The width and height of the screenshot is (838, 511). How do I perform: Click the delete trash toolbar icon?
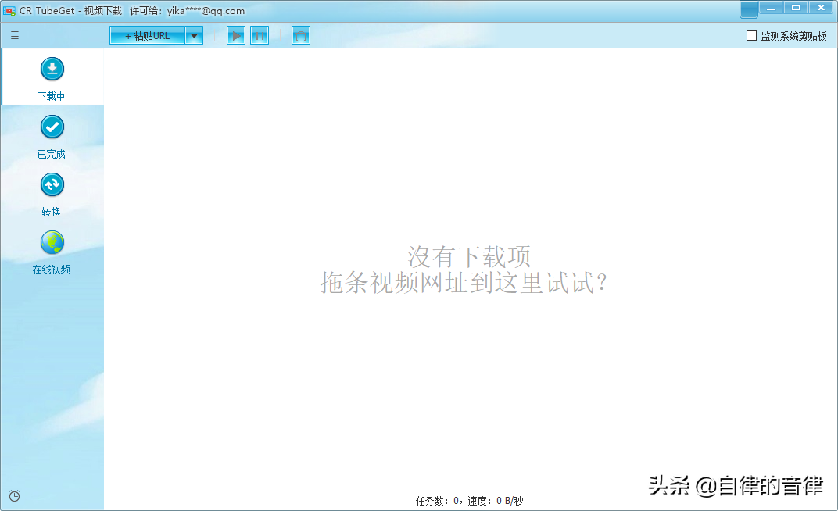click(x=301, y=36)
